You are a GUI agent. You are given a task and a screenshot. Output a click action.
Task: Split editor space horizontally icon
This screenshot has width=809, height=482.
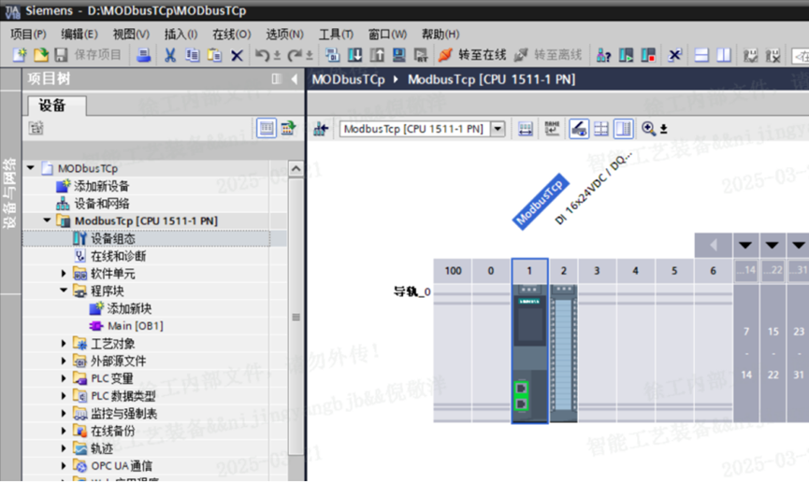(701, 54)
